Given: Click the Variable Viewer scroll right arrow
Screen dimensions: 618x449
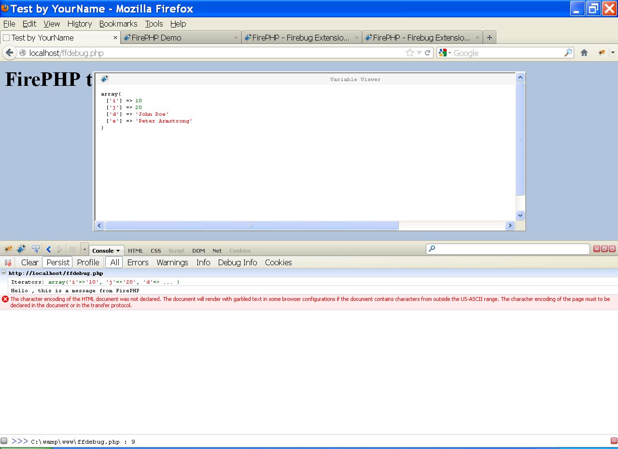Looking at the screenshot, I should point(510,225).
